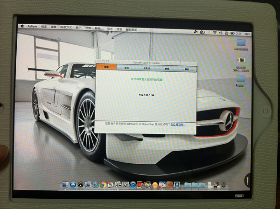Close the Splashtop Streamer window
This screenshot has width=280, height=209.
tap(99, 61)
